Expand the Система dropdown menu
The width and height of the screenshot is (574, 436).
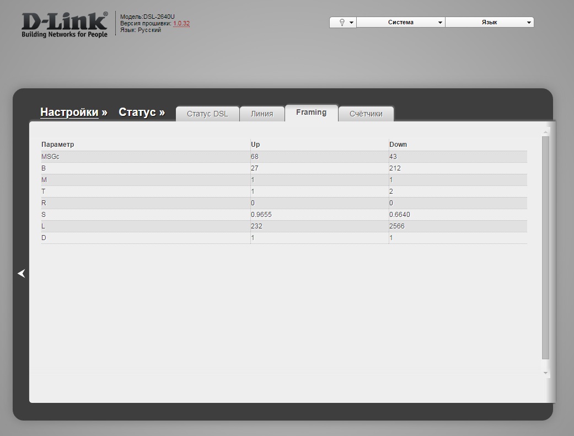(x=401, y=22)
